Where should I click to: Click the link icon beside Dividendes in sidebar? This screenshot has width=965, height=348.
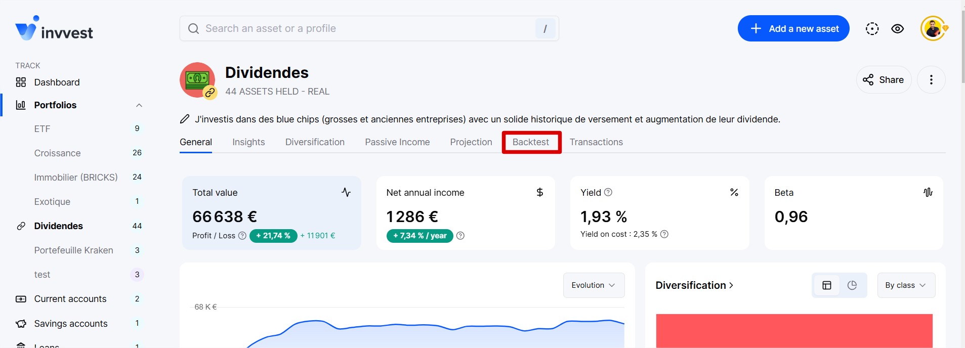(21, 226)
